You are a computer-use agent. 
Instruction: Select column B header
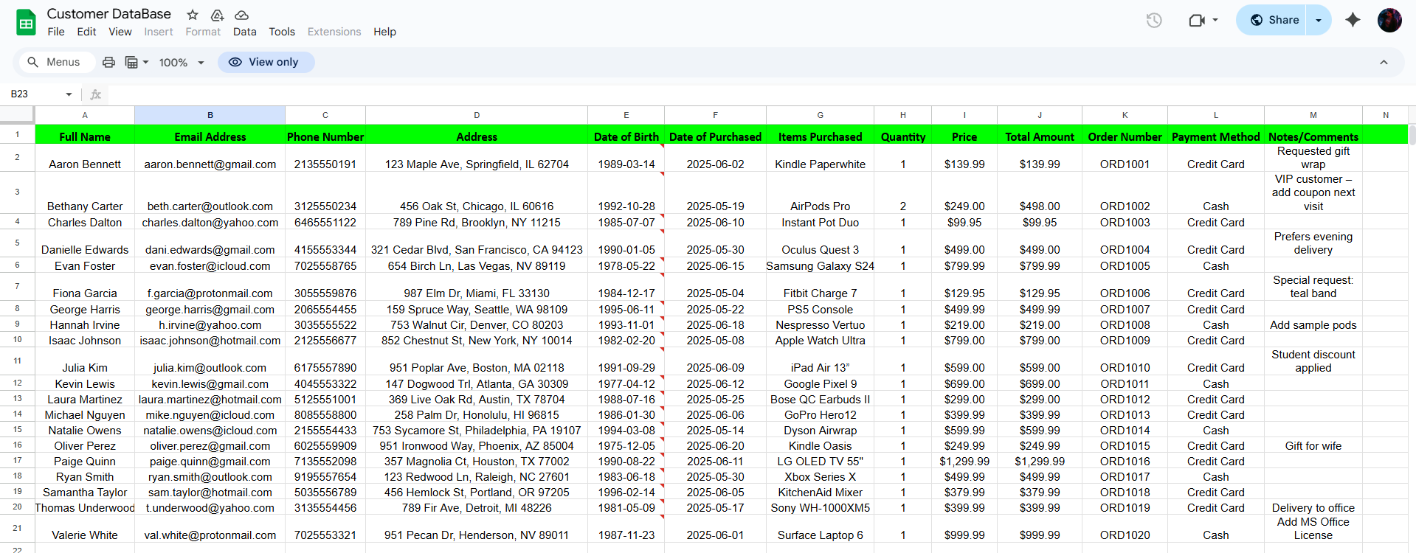210,115
